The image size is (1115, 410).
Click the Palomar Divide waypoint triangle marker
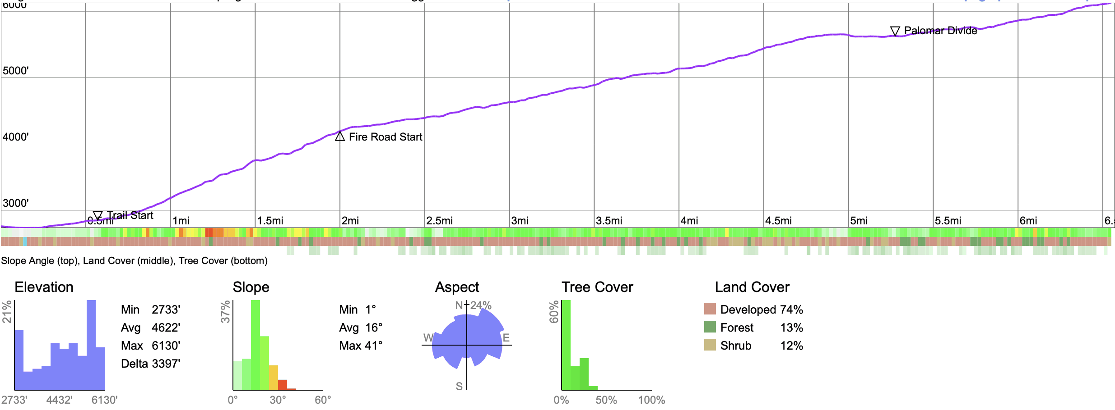(895, 31)
